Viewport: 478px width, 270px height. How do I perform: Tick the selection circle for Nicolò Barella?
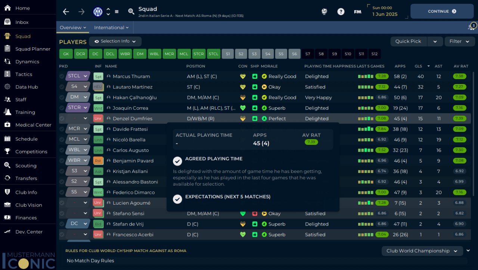click(62, 140)
